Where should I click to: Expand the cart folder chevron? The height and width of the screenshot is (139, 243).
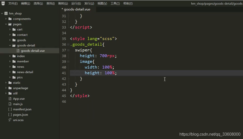[10, 29]
